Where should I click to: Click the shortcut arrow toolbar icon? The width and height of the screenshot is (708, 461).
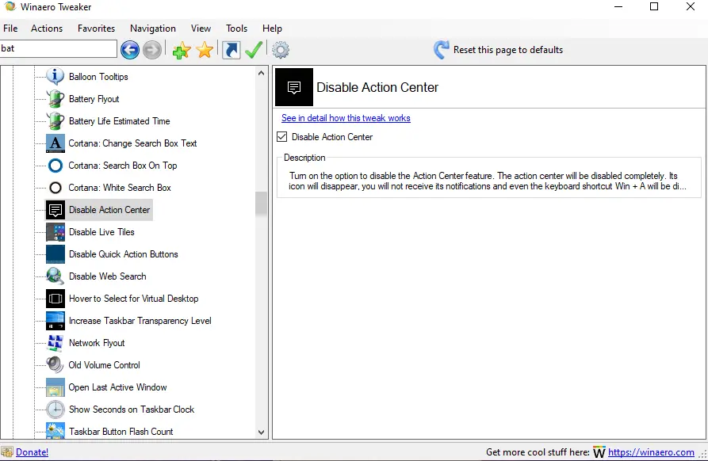232,50
